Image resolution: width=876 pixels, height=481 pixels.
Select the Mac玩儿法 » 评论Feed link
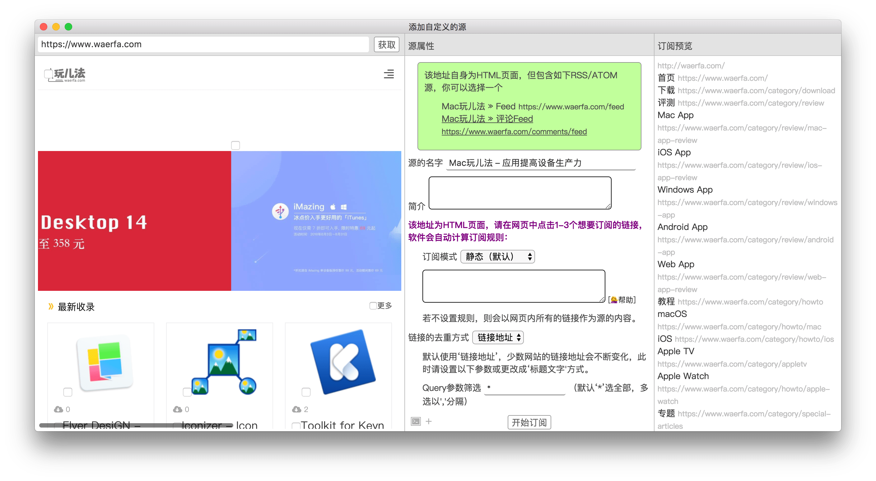coord(487,119)
